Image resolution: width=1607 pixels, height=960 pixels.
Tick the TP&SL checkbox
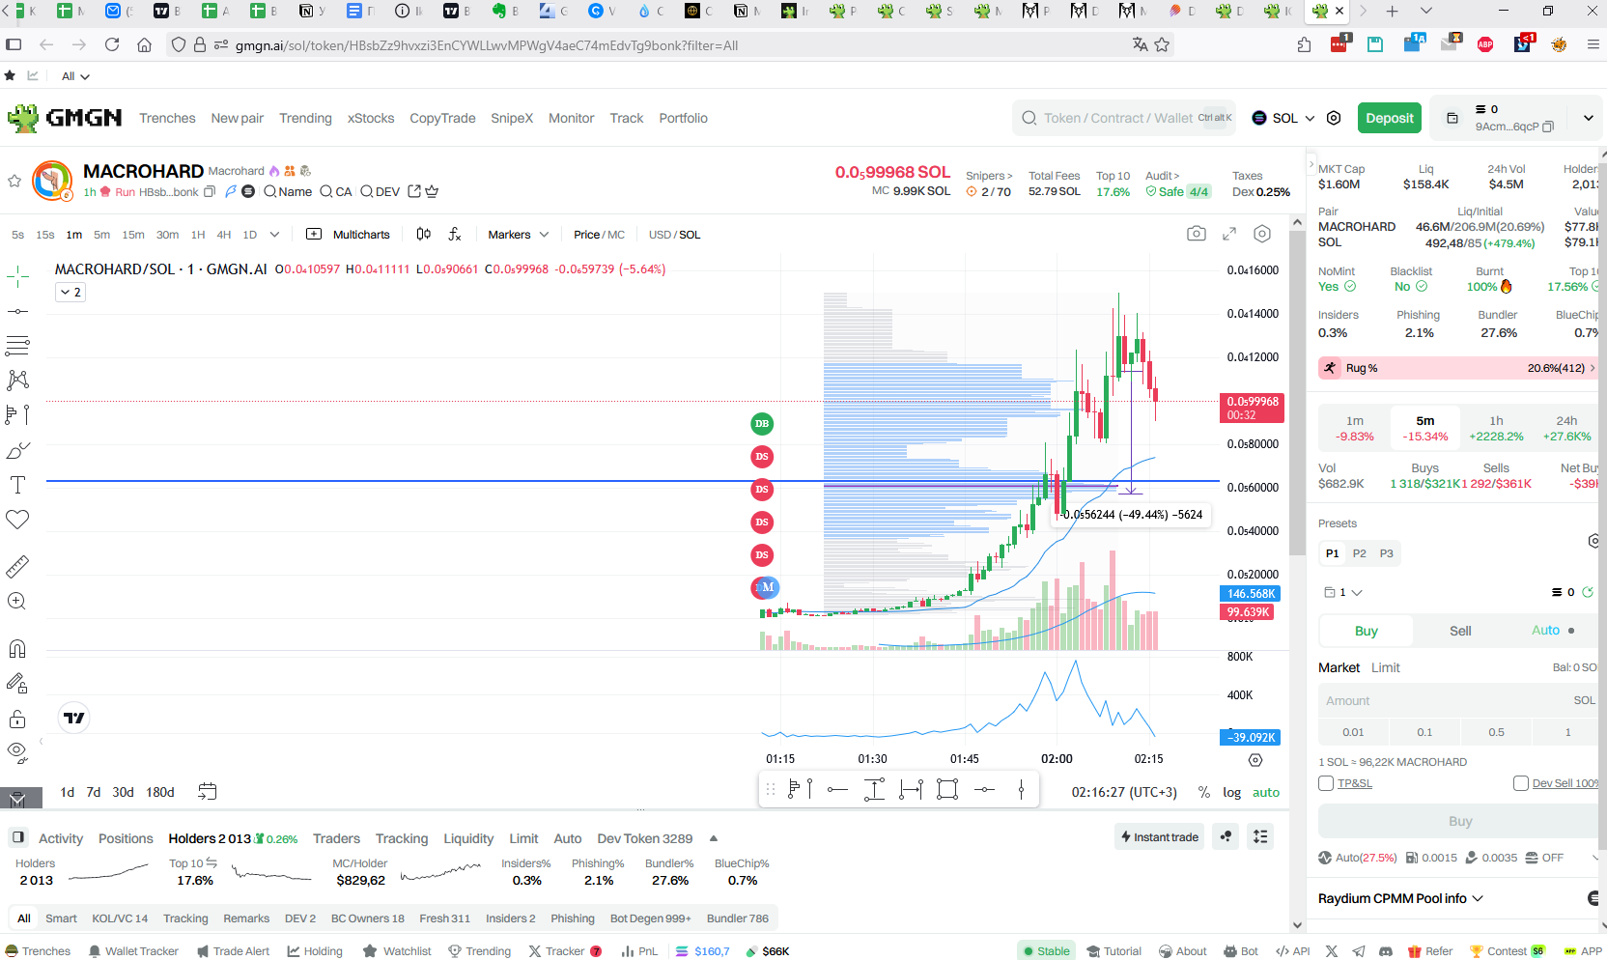pyautogui.click(x=1326, y=783)
